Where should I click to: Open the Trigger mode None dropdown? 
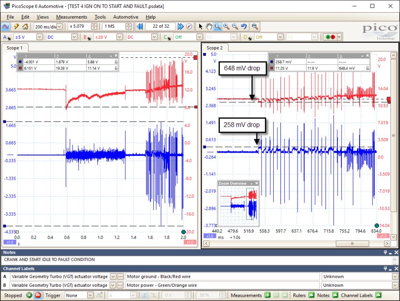coord(90,296)
